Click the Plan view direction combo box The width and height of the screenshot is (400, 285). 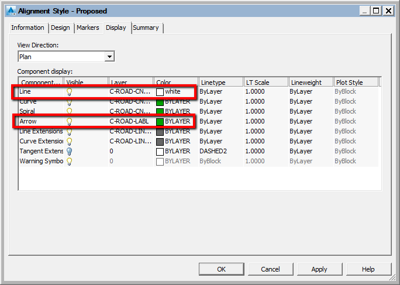[66, 57]
